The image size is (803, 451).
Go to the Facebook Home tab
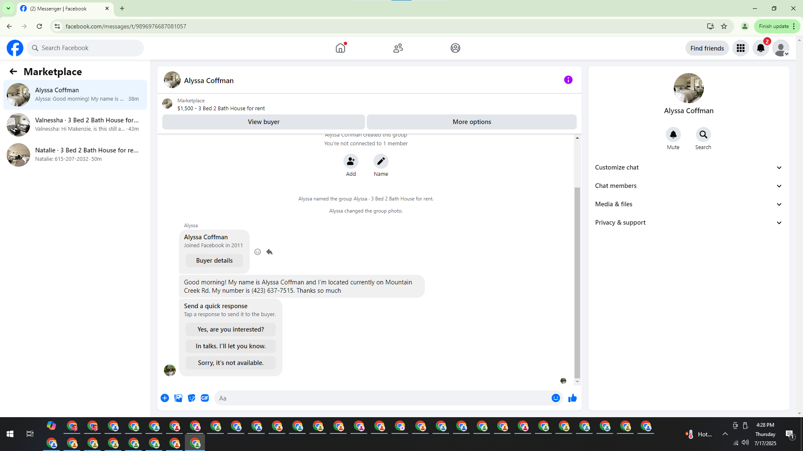(340, 48)
